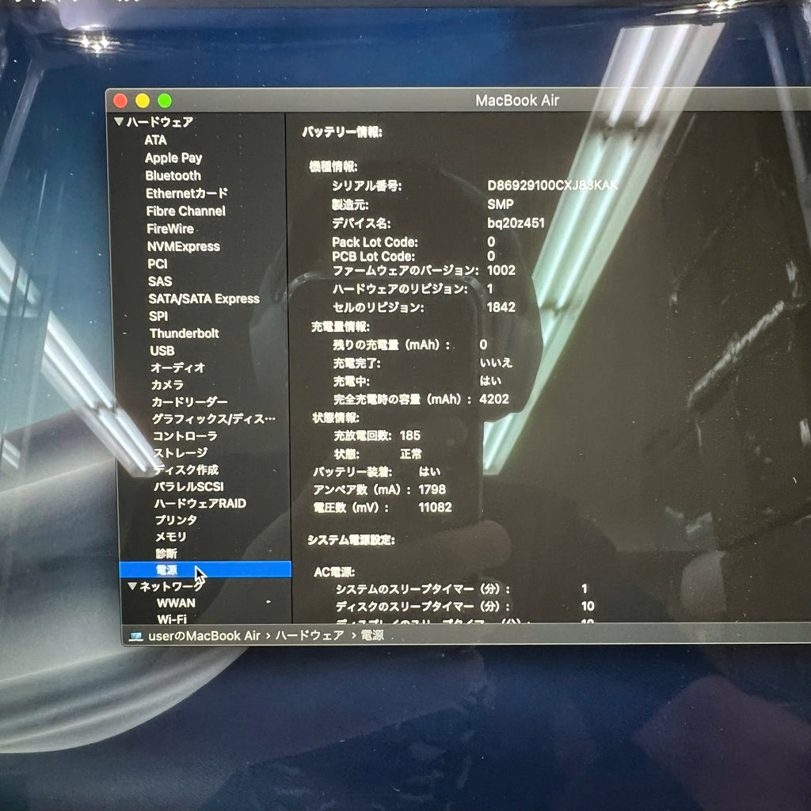
Task: Click the cycle count value 185
Action: 410,436
